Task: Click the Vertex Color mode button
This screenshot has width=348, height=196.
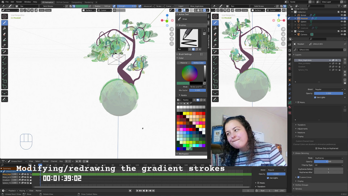Action: click(x=198, y=63)
